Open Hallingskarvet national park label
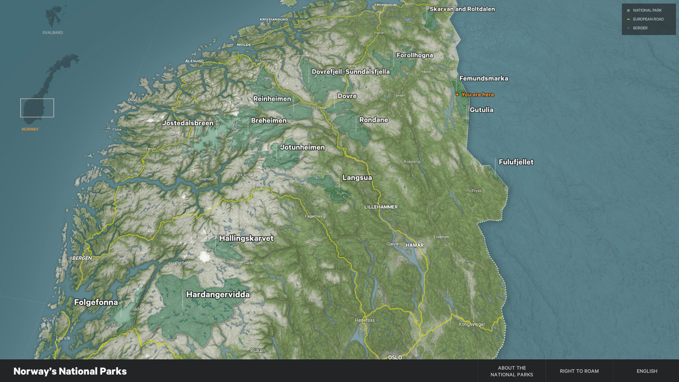This screenshot has height=382, width=679. click(x=246, y=238)
